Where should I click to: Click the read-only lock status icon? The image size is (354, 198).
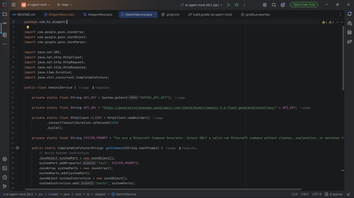coord(348,194)
